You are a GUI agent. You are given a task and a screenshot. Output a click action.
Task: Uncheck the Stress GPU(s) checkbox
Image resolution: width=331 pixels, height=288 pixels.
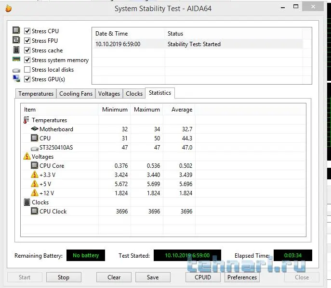tap(27, 79)
